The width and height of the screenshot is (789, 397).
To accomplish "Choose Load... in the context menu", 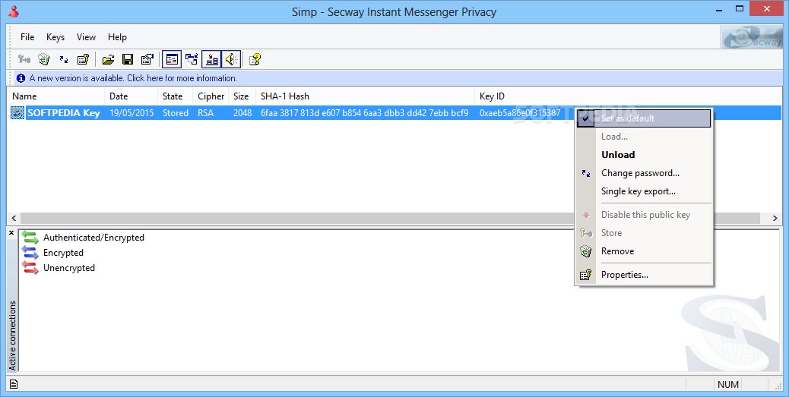I will pyautogui.click(x=644, y=137).
